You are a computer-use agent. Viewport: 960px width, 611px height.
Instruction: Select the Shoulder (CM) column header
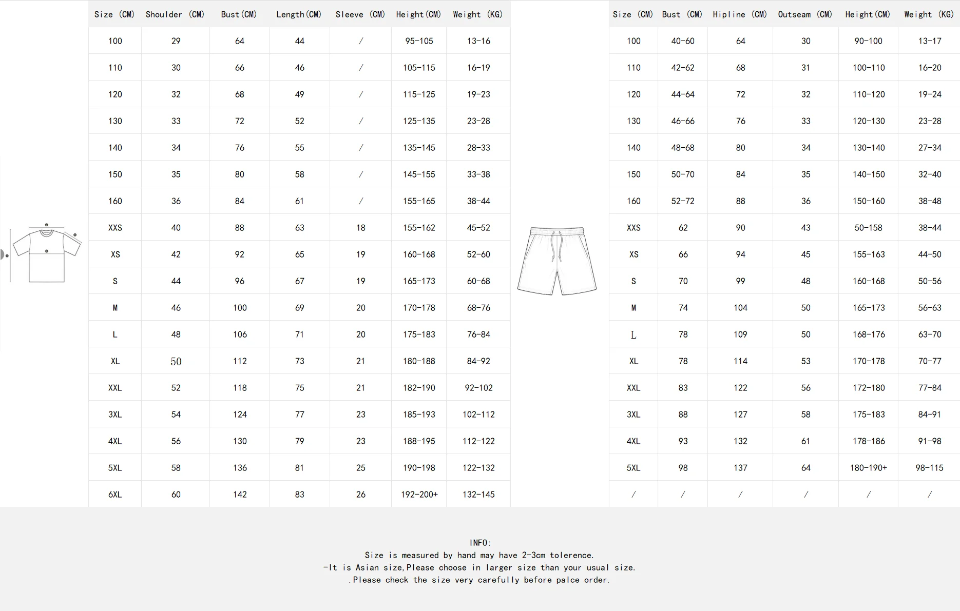tap(175, 14)
